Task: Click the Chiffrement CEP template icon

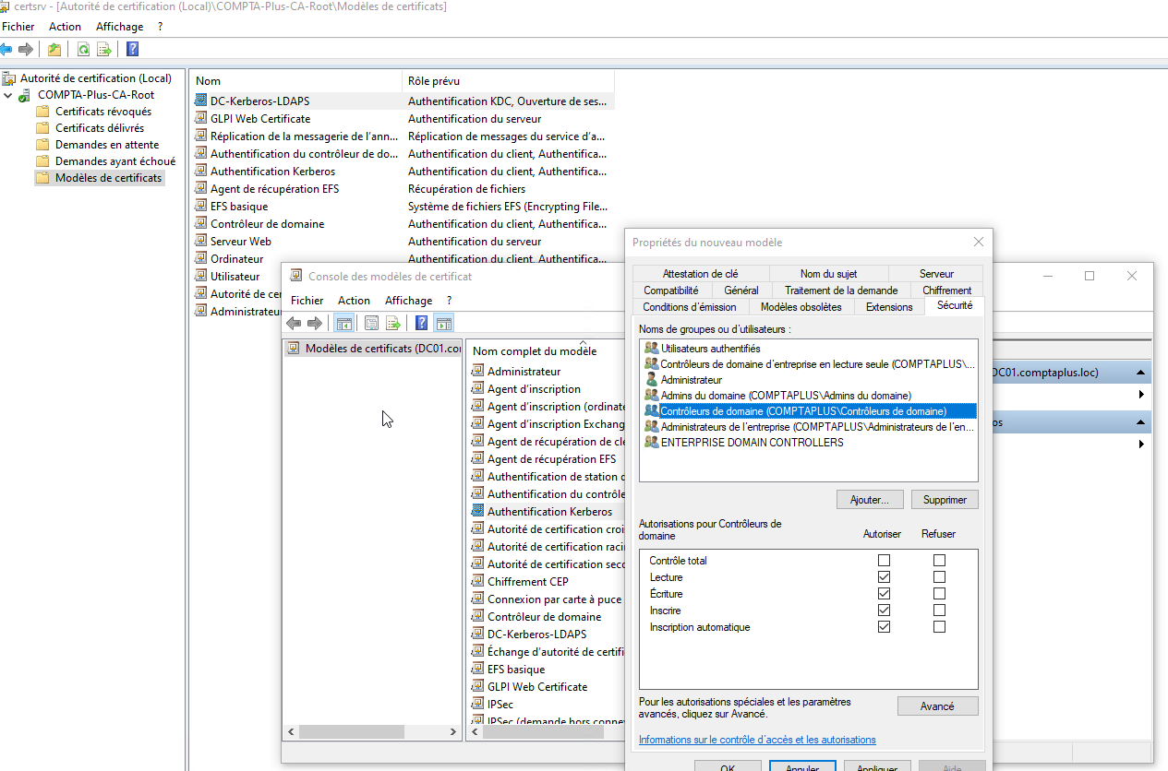Action: pyautogui.click(x=477, y=582)
